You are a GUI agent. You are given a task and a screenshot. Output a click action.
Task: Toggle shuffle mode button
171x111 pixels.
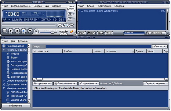[70, 19]
